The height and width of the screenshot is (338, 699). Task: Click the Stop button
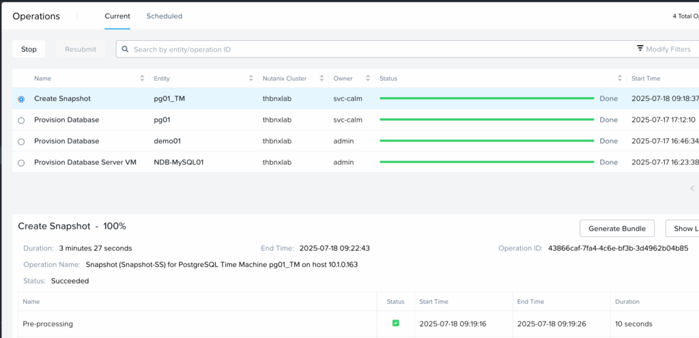29,49
